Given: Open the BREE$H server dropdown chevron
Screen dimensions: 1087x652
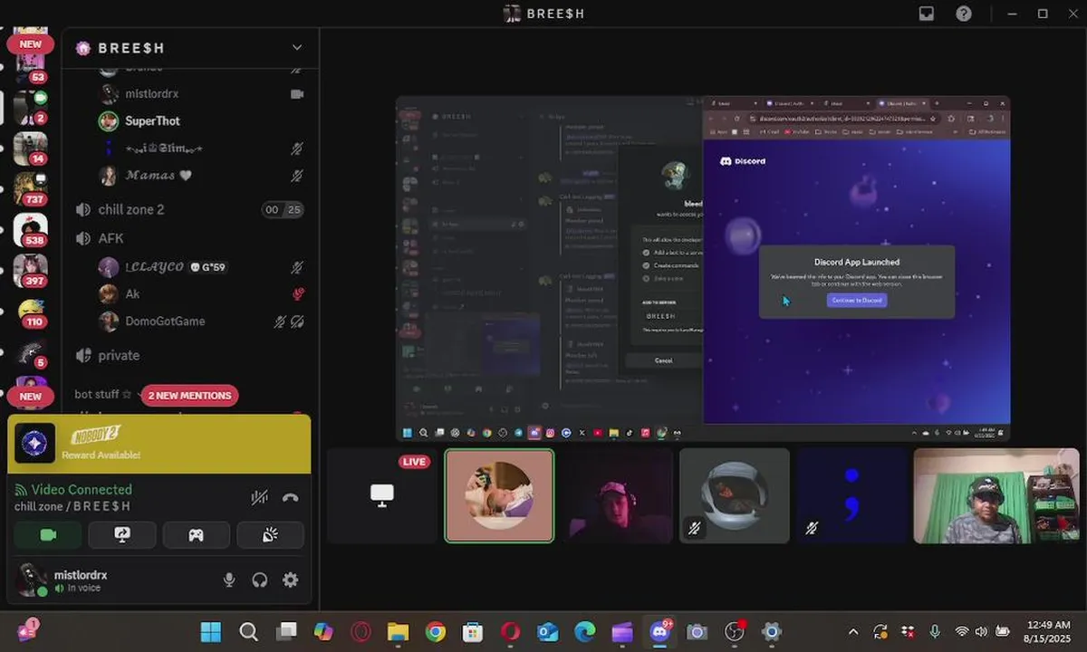Looking at the screenshot, I should pyautogui.click(x=296, y=47).
